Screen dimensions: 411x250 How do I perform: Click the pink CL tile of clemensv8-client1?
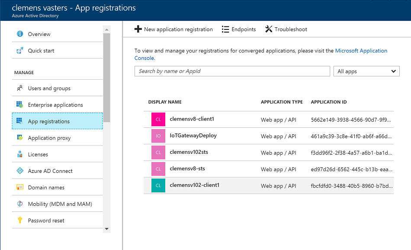pos(158,120)
